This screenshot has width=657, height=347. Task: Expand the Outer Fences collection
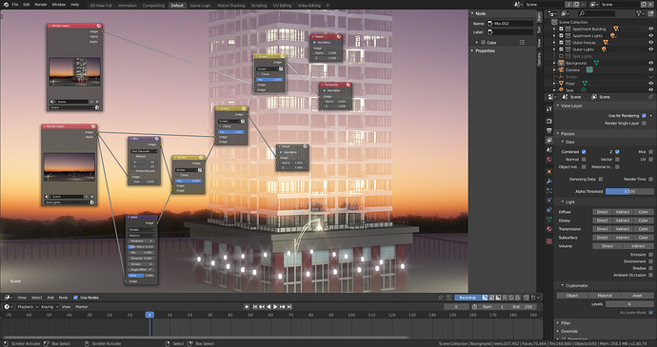[554, 43]
